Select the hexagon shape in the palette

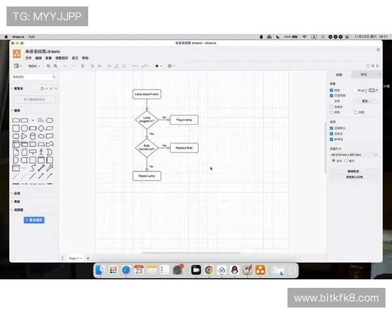[x=16, y=136]
